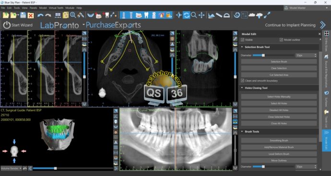331x176 pixels.
Task: Click the Cut Selected Area button
Action: click(x=279, y=75)
